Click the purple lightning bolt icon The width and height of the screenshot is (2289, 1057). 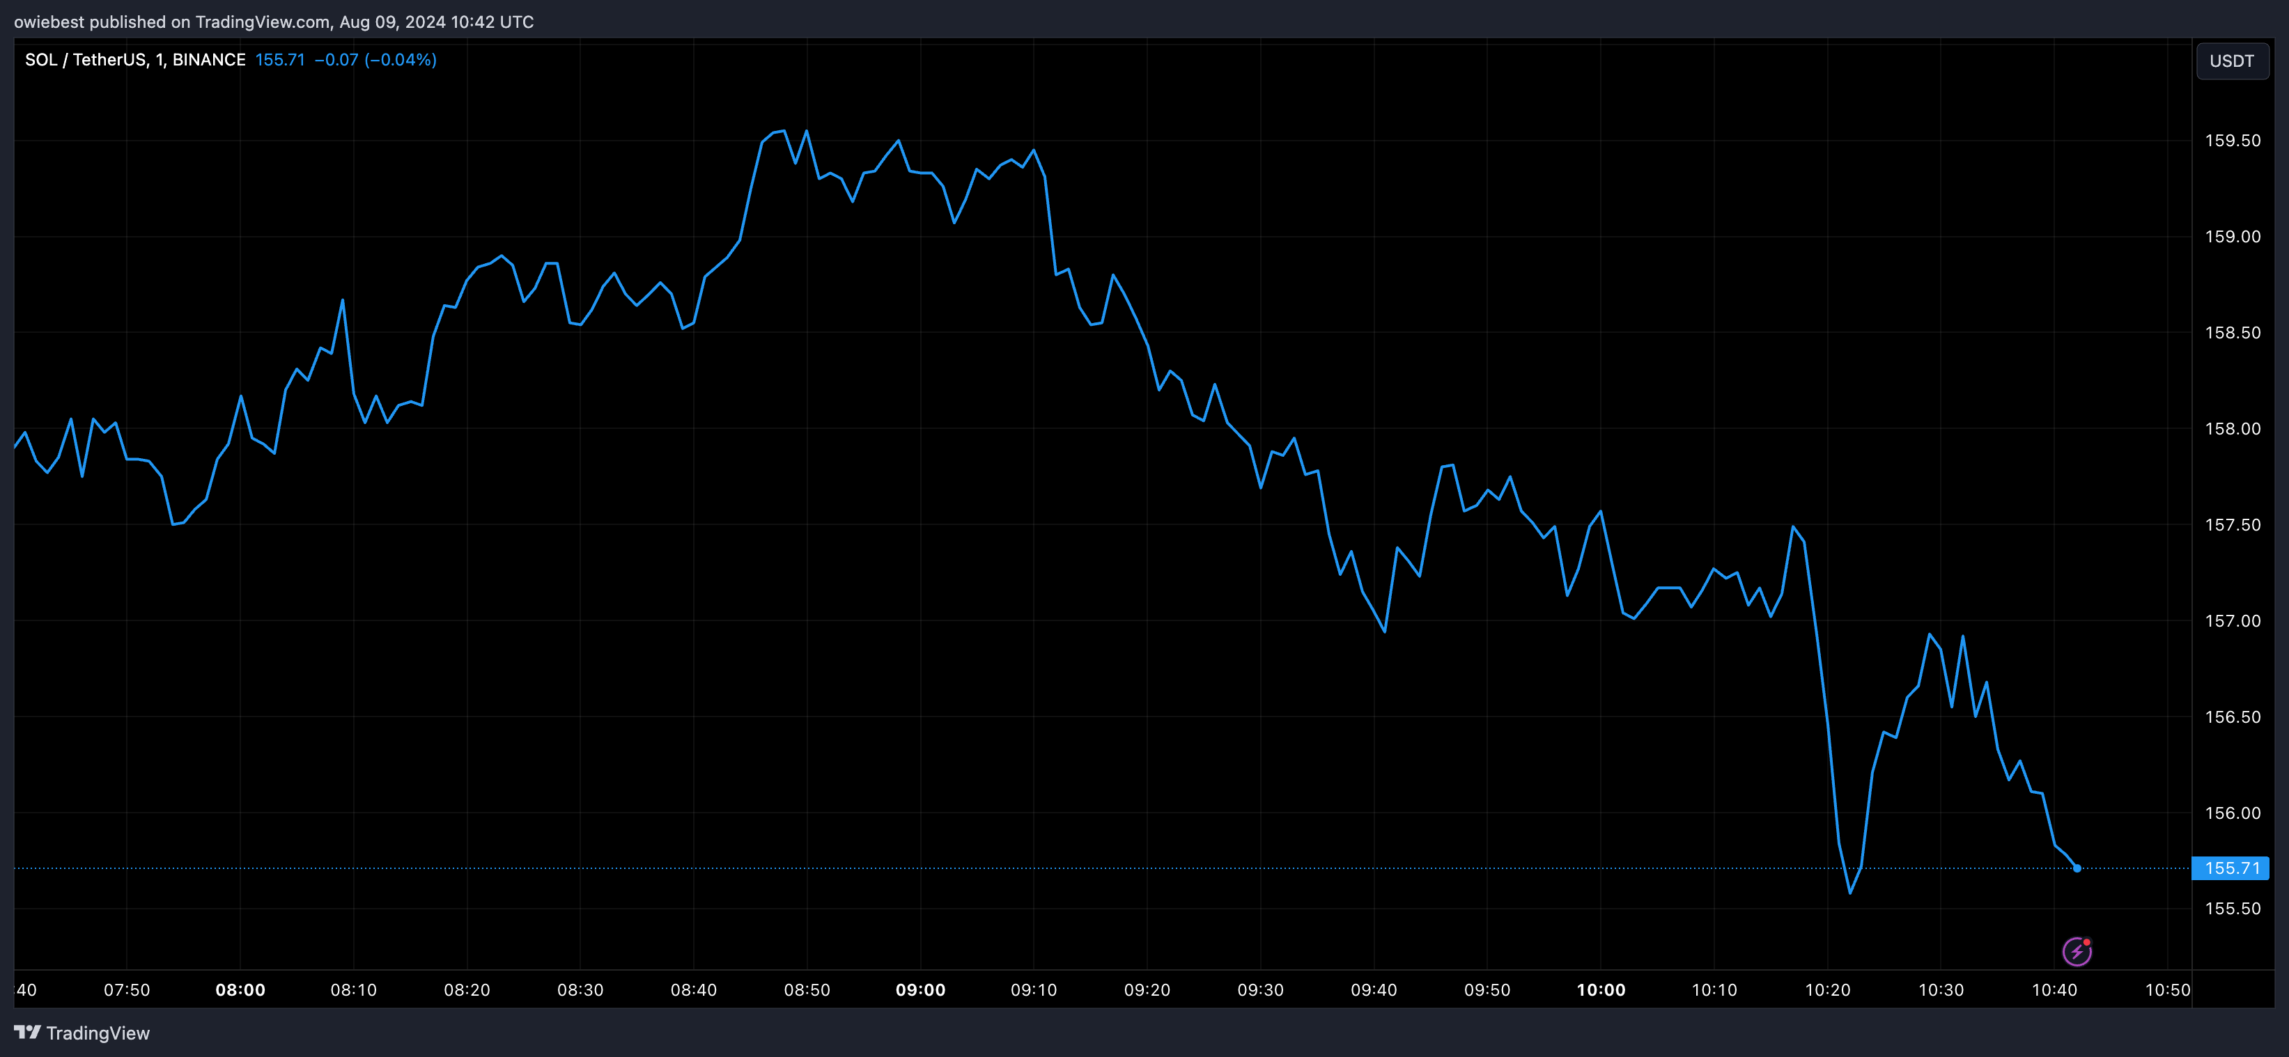(x=2077, y=951)
